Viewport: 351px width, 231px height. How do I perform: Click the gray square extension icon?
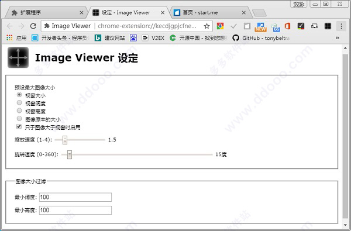pyautogui.click(x=247, y=26)
